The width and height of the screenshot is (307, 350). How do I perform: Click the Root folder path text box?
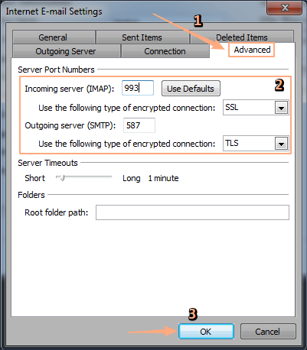tap(192, 212)
